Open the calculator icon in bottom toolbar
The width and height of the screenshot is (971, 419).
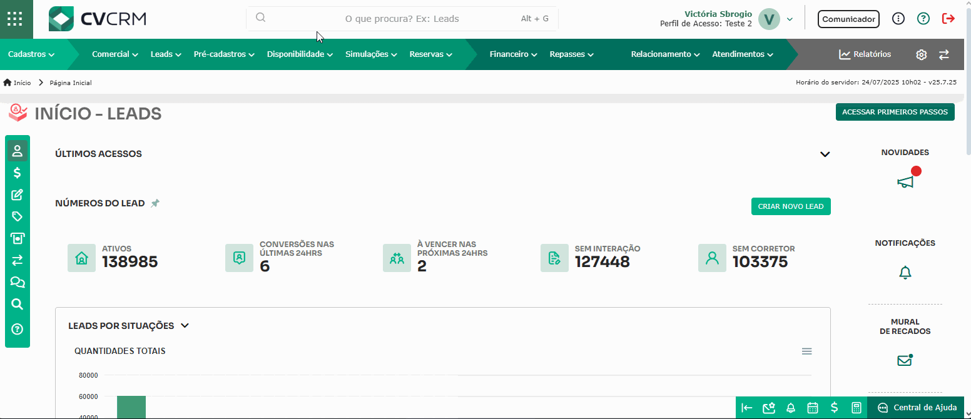point(857,408)
